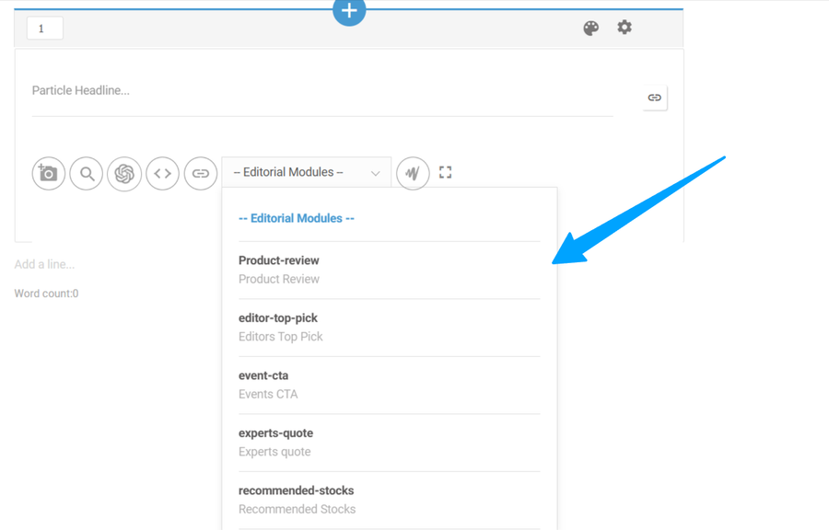The height and width of the screenshot is (530, 829).
Task: Click the toolbar insert link icon
Action: 200,173
